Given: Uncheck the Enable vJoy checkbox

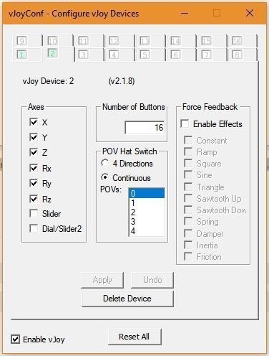Looking at the screenshot, I should 15,339.
